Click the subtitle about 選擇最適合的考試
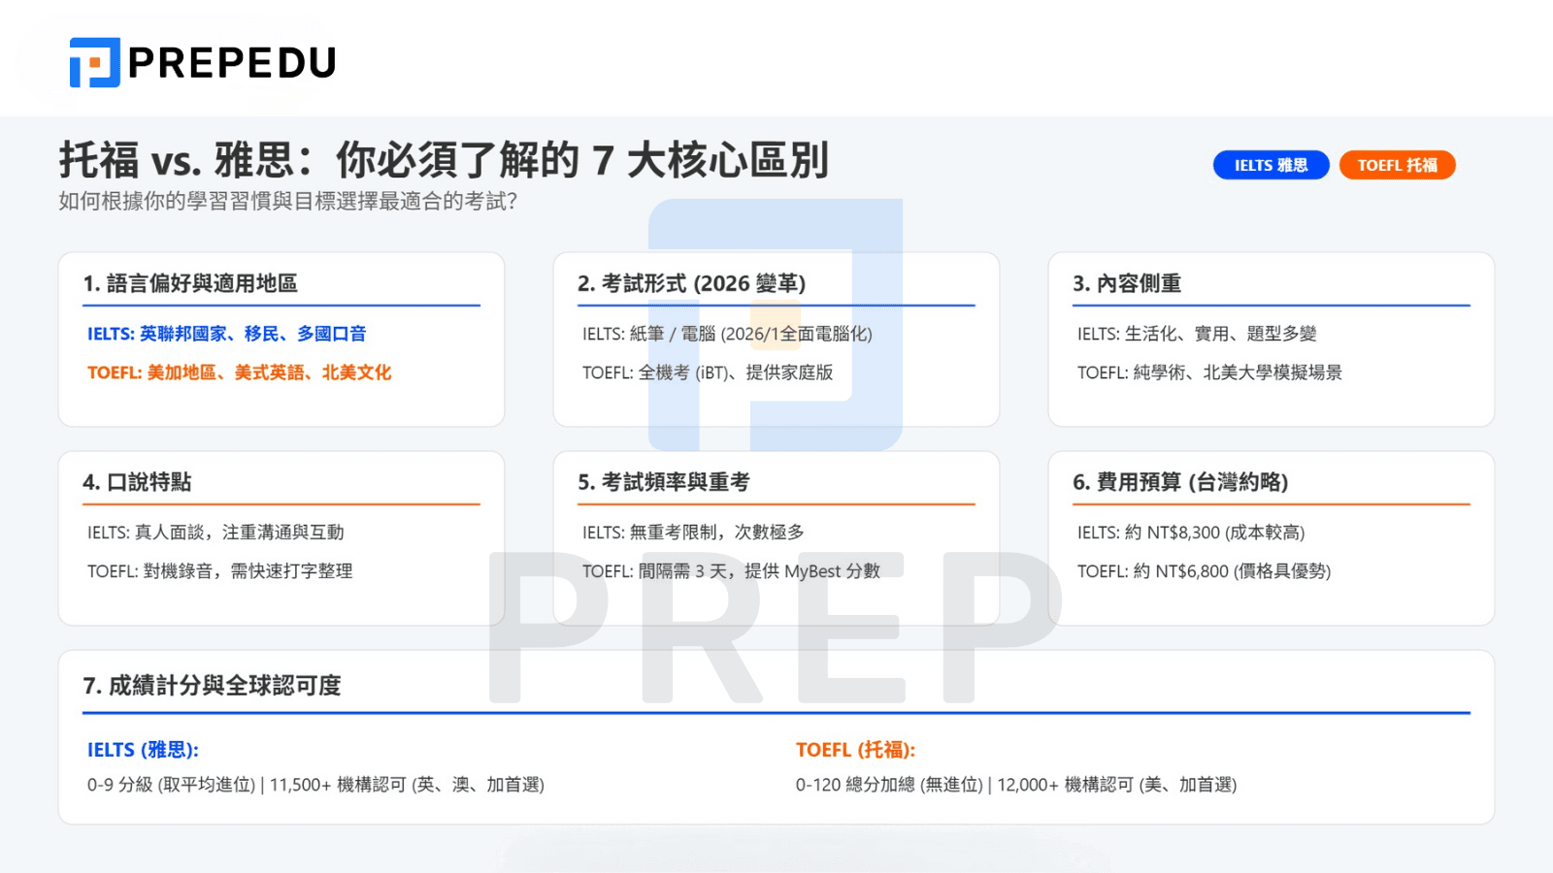Viewport: 1553px width, 873px height. 286,205
